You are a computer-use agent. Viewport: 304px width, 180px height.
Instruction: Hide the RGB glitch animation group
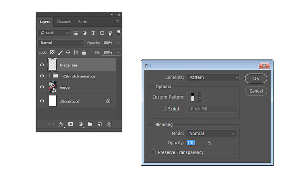tap(42, 76)
